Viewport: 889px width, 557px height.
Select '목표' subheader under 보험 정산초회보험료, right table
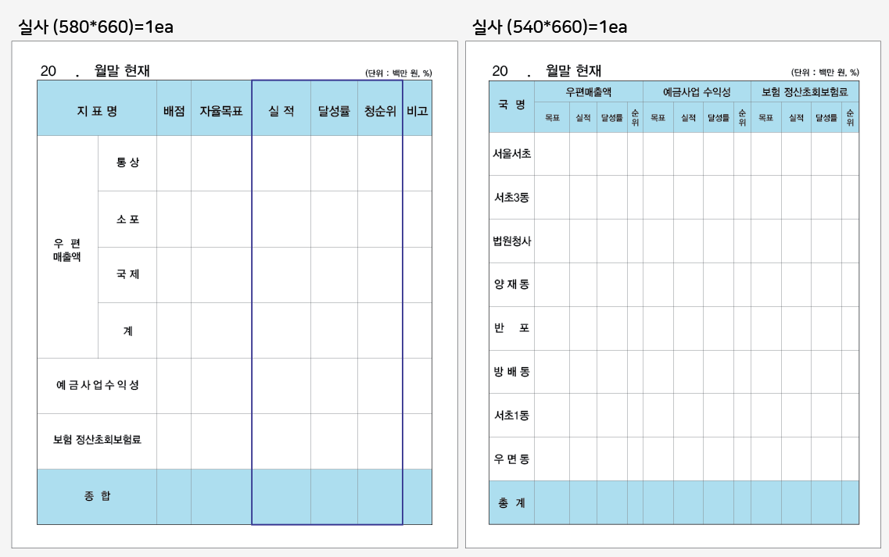coord(766,118)
